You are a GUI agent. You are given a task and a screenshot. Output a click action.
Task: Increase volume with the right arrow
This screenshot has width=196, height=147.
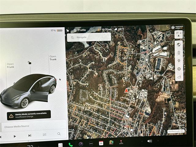click(x=158, y=141)
